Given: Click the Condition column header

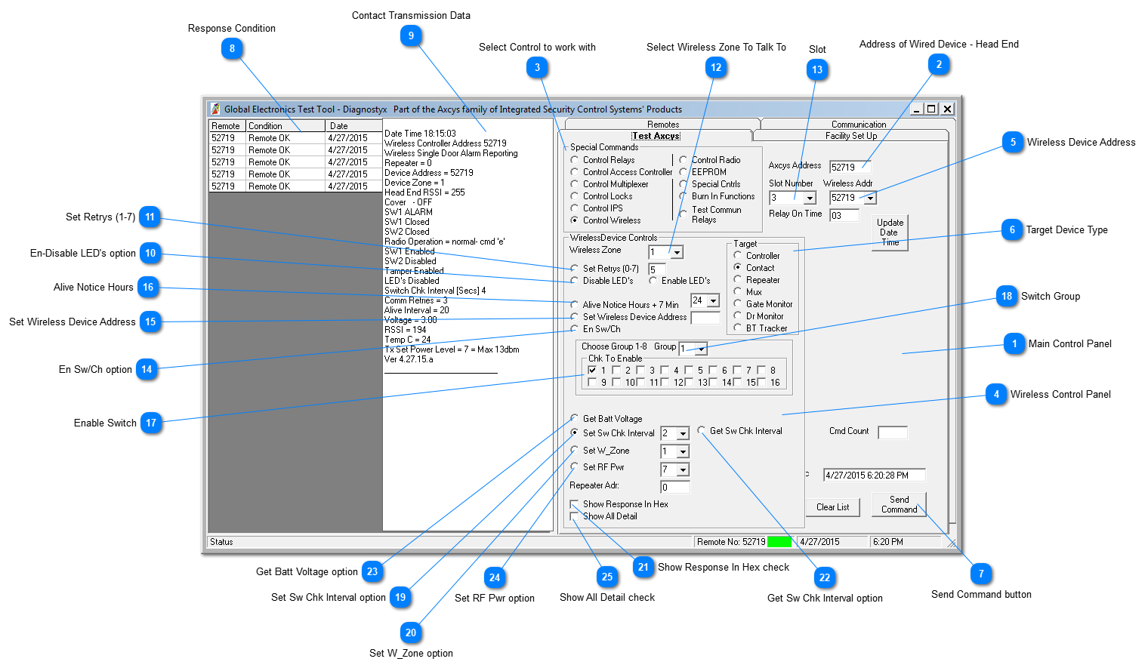Looking at the screenshot, I should (x=285, y=126).
